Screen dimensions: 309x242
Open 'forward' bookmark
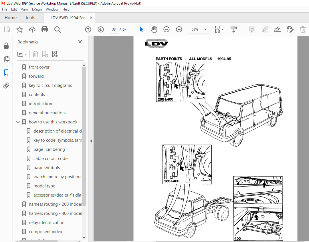[36, 76]
